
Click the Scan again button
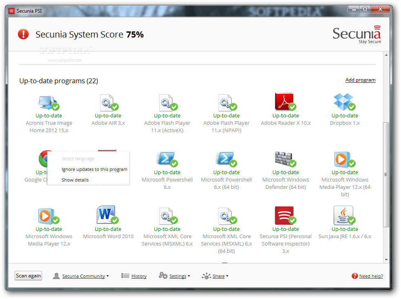(x=29, y=276)
